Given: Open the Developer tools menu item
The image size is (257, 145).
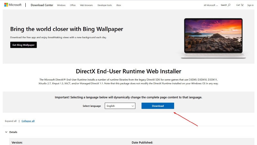Looking at the screenshot, I should click(105, 5).
